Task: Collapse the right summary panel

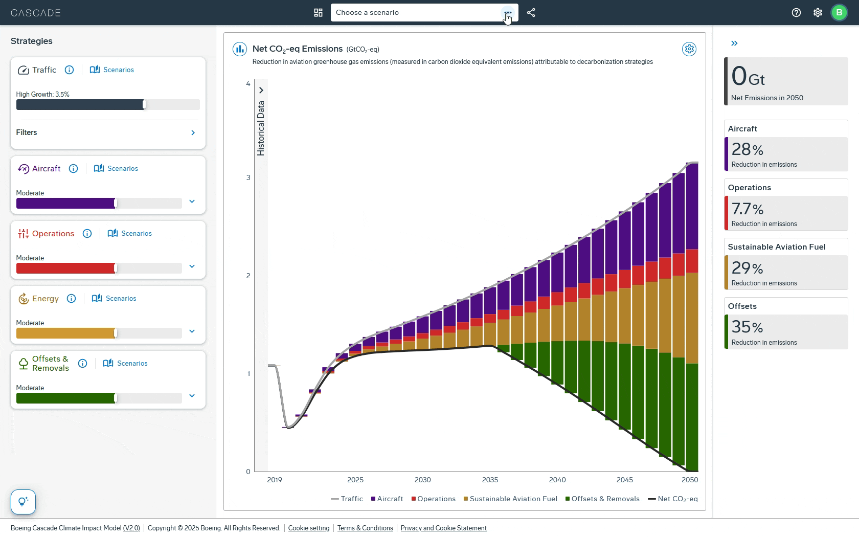Action: point(734,43)
